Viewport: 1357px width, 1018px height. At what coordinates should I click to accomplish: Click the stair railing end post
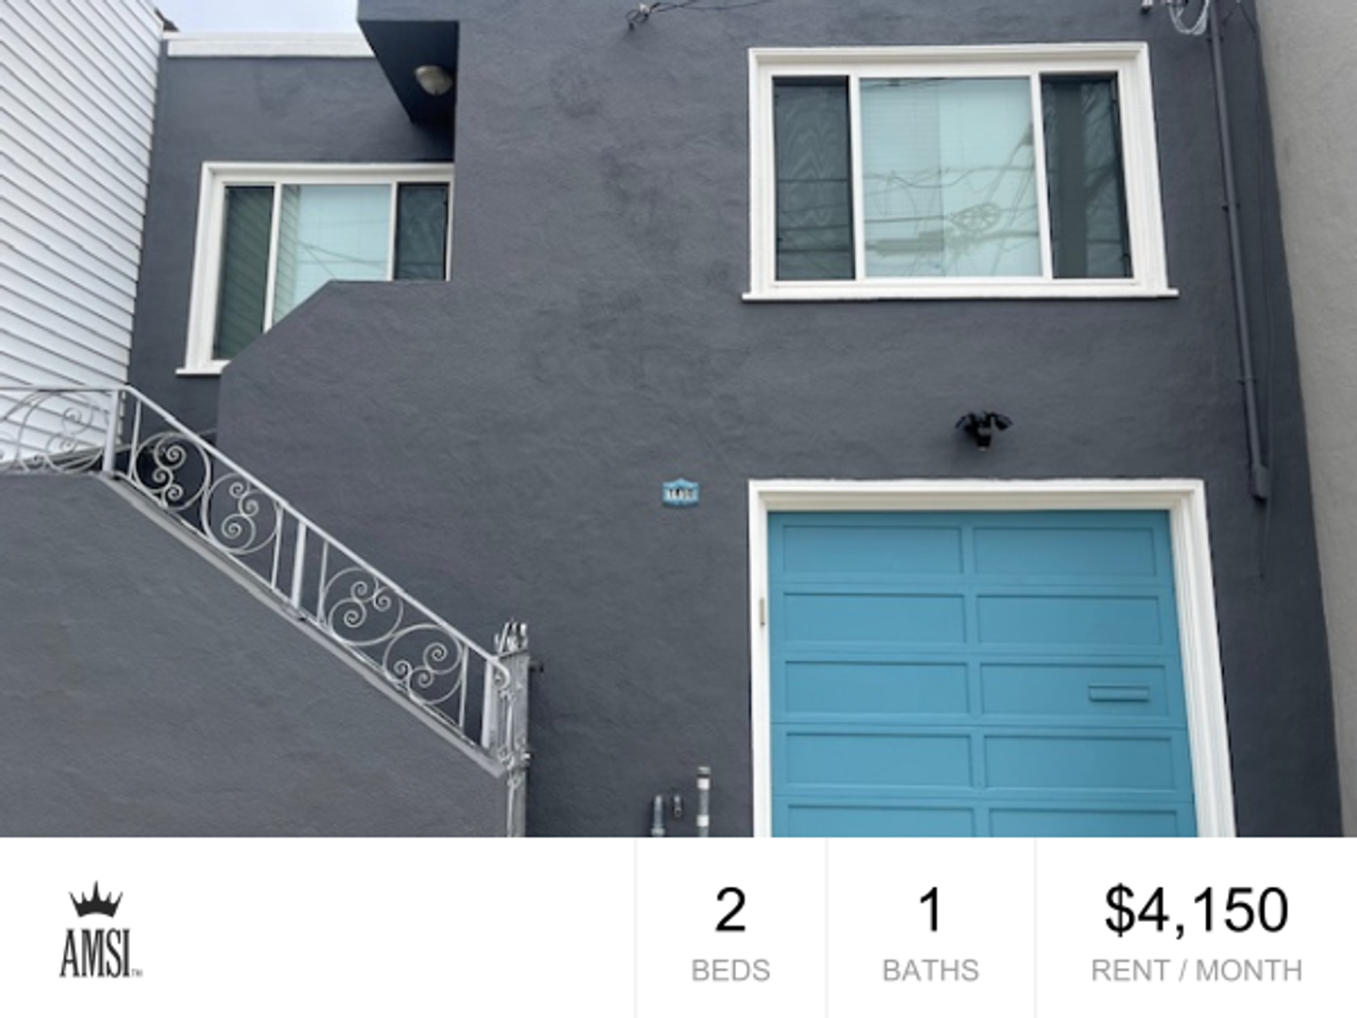point(512,726)
